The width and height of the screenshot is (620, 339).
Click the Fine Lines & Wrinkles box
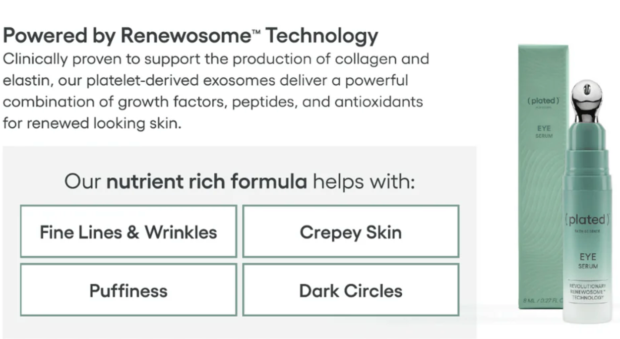coord(128,232)
